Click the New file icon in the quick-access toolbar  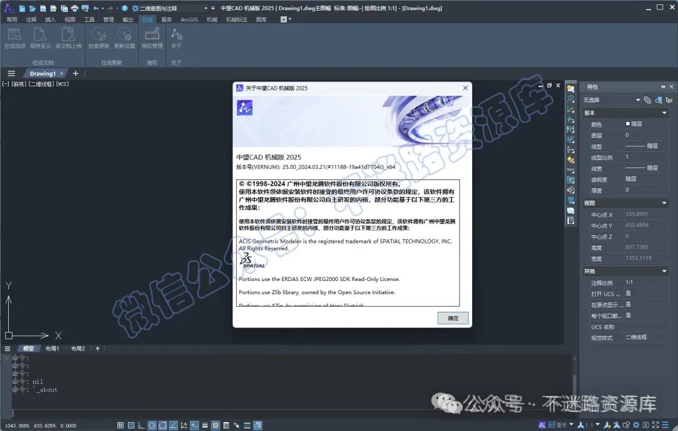tap(22, 8)
